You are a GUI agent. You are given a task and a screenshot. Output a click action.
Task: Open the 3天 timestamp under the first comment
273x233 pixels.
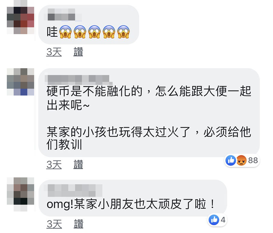54,52
